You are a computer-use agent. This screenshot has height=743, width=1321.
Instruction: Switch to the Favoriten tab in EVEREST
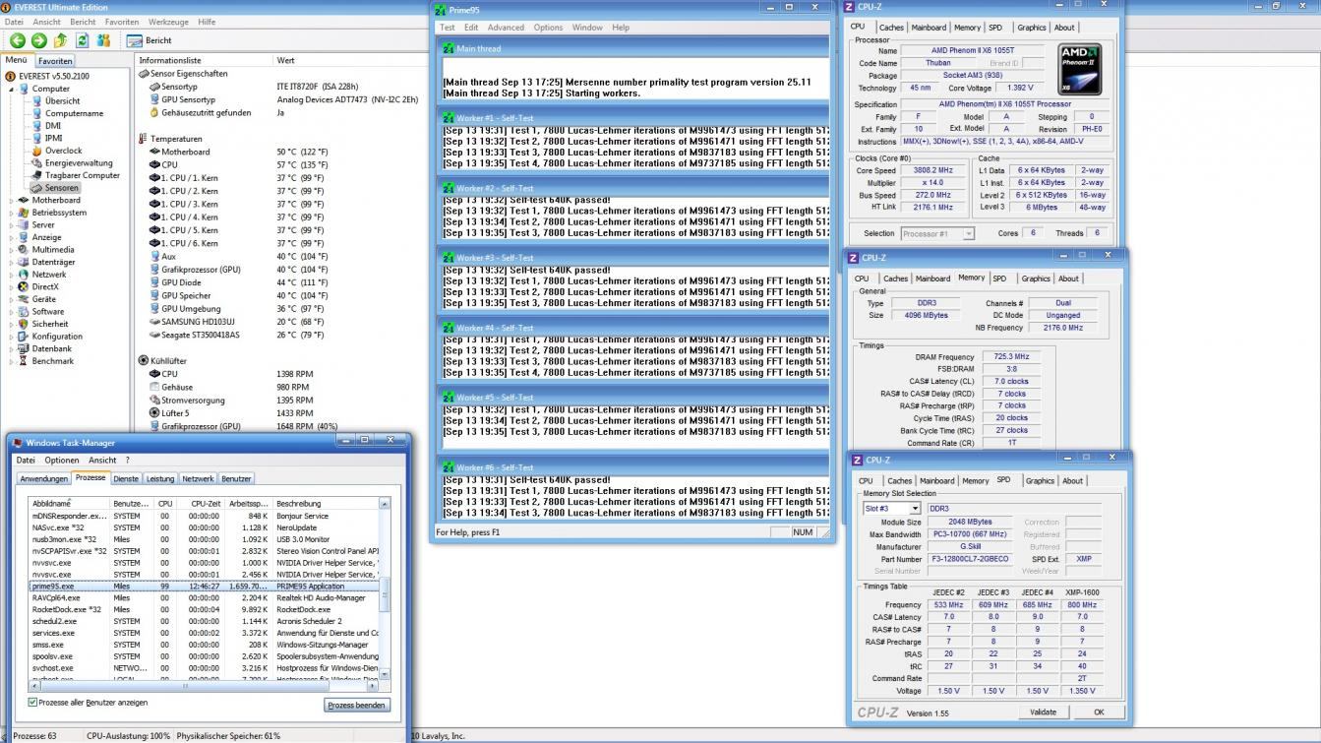(x=55, y=61)
